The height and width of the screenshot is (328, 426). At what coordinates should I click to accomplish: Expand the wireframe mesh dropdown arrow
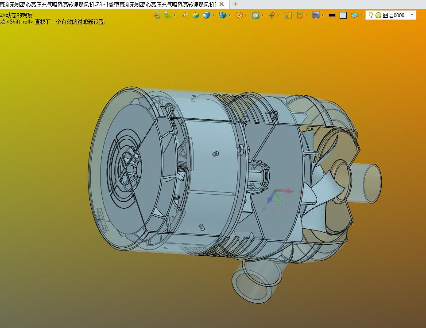point(246,15)
